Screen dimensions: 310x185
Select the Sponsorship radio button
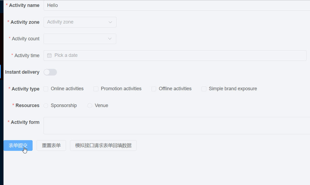pyautogui.click(x=46, y=106)
